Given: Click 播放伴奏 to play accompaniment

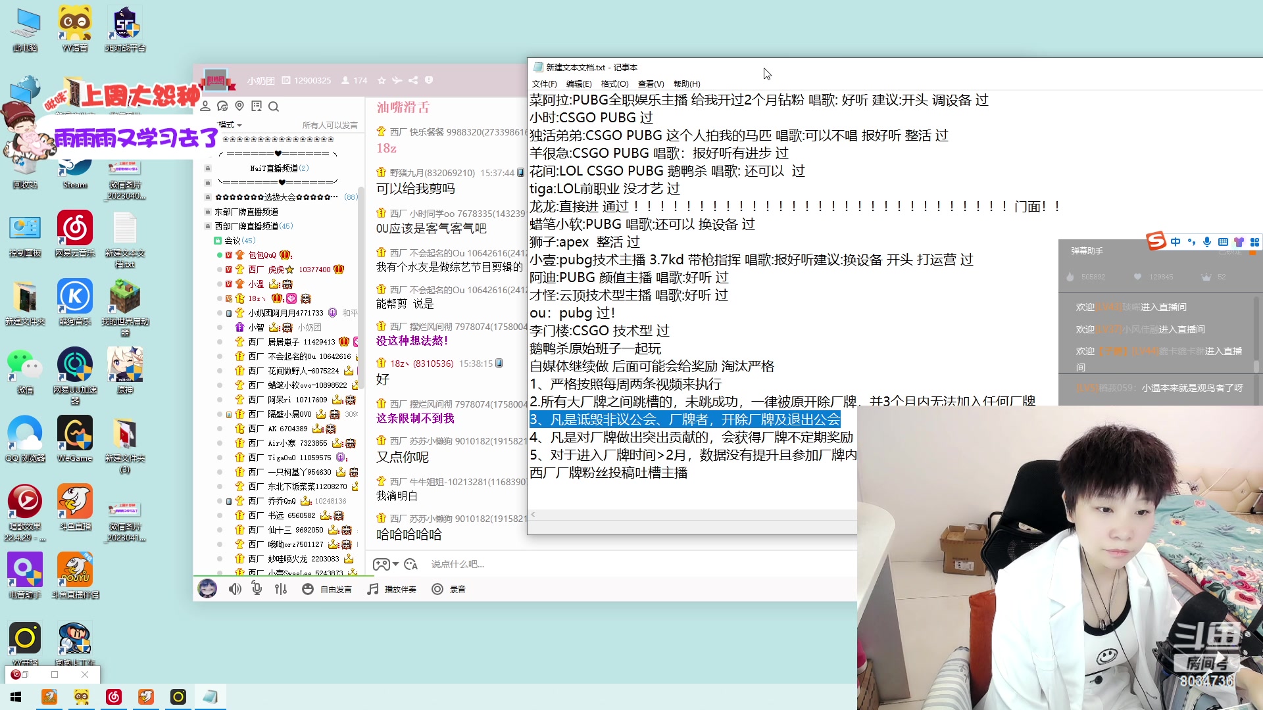Looking at the screenshot, I should [x=392, y=589].
